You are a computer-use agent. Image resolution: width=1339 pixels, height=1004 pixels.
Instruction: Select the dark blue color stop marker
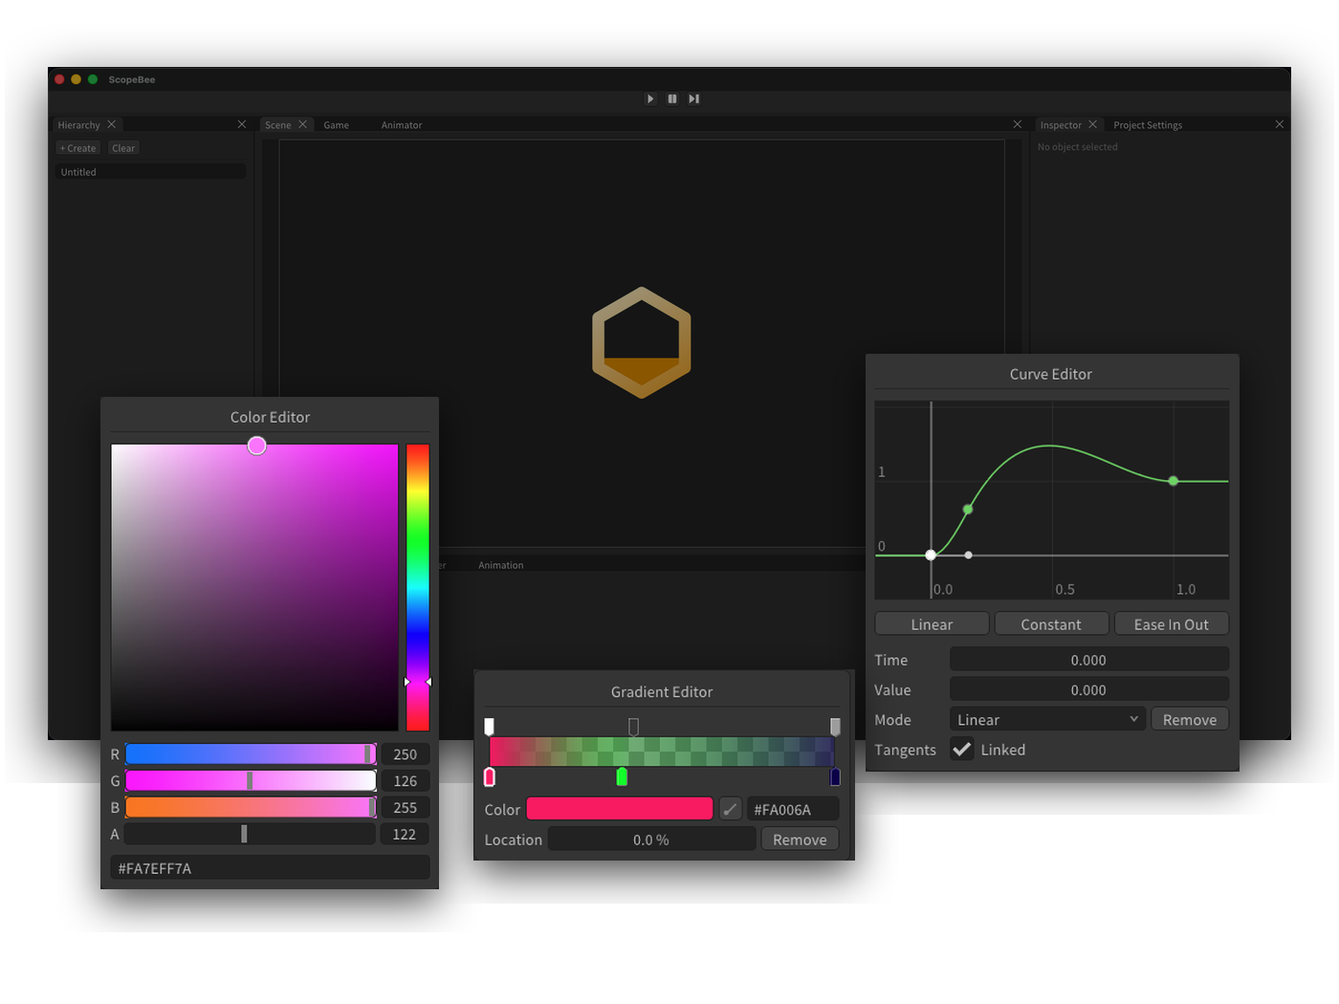tap(835, 777)
